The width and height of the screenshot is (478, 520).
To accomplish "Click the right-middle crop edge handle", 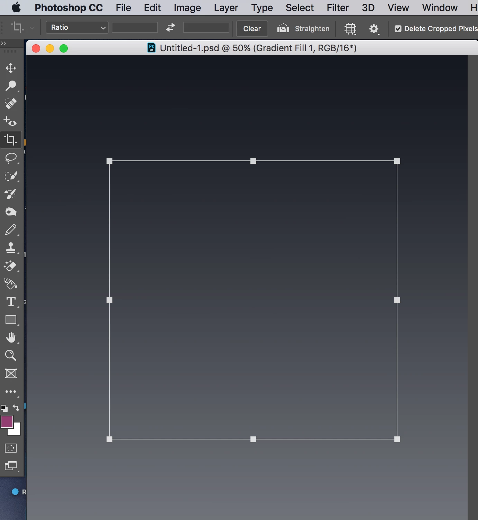I will [397, 300].
